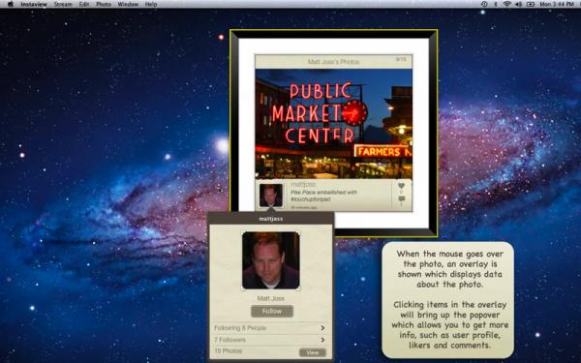
Task: Open the Bluetooth status icon
Action: (496, 4)
